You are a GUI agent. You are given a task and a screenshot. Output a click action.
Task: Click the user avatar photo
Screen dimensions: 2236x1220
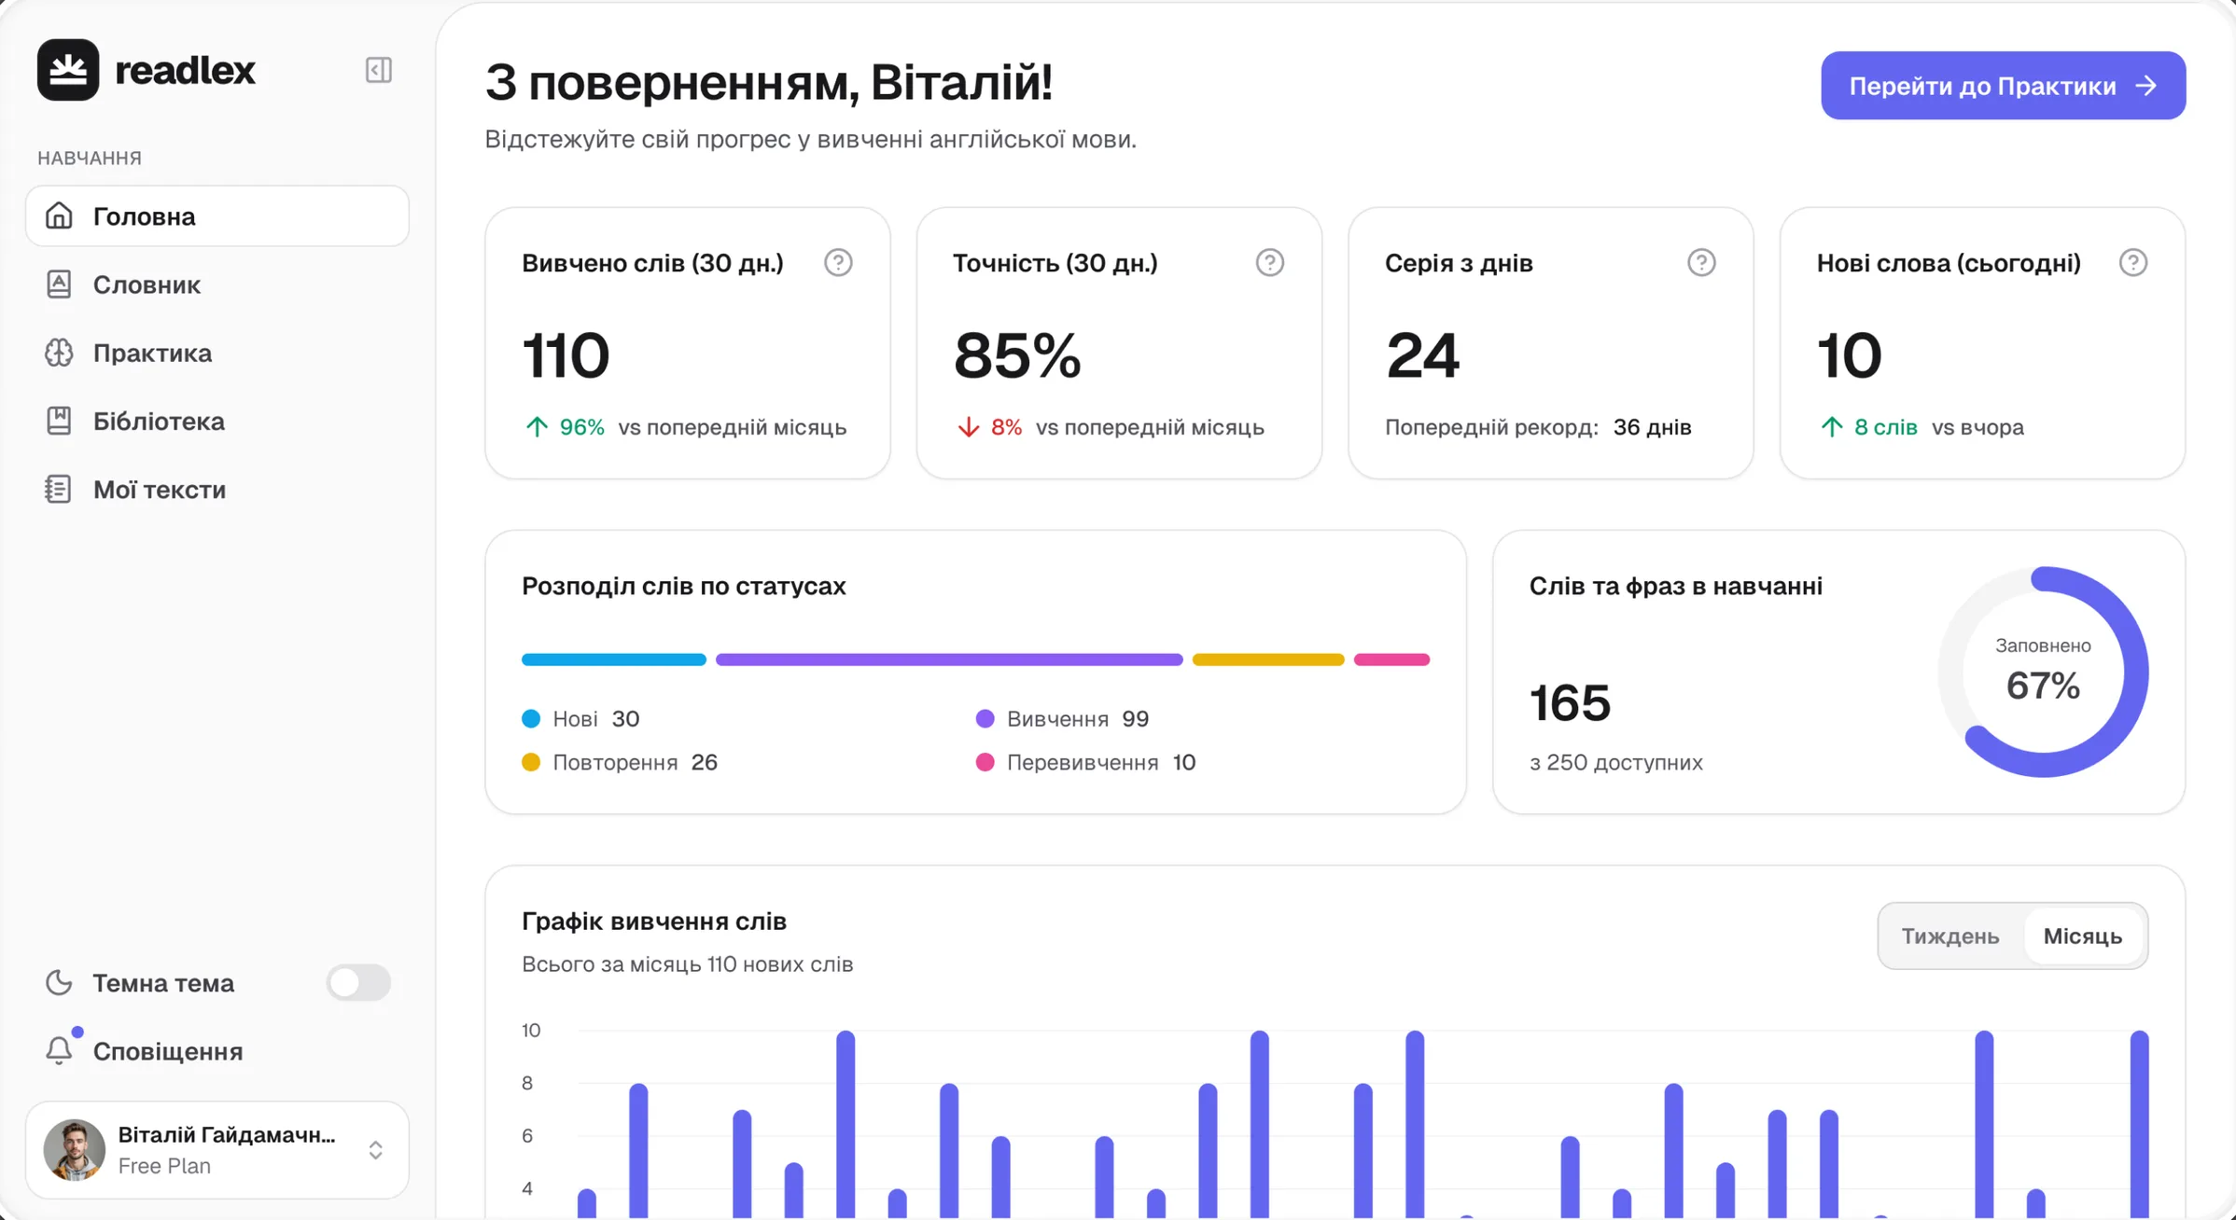(75, 1150)
